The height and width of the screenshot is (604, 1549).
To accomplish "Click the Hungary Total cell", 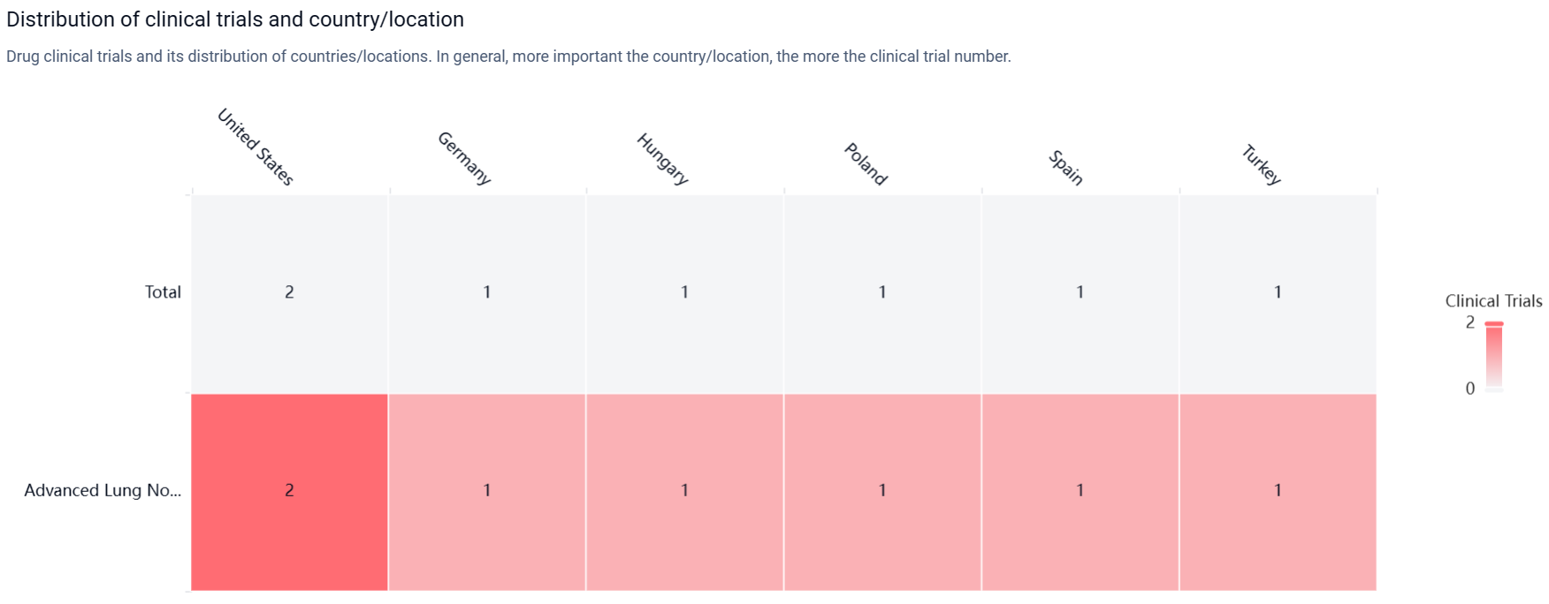I will click(x=684, y=292).
